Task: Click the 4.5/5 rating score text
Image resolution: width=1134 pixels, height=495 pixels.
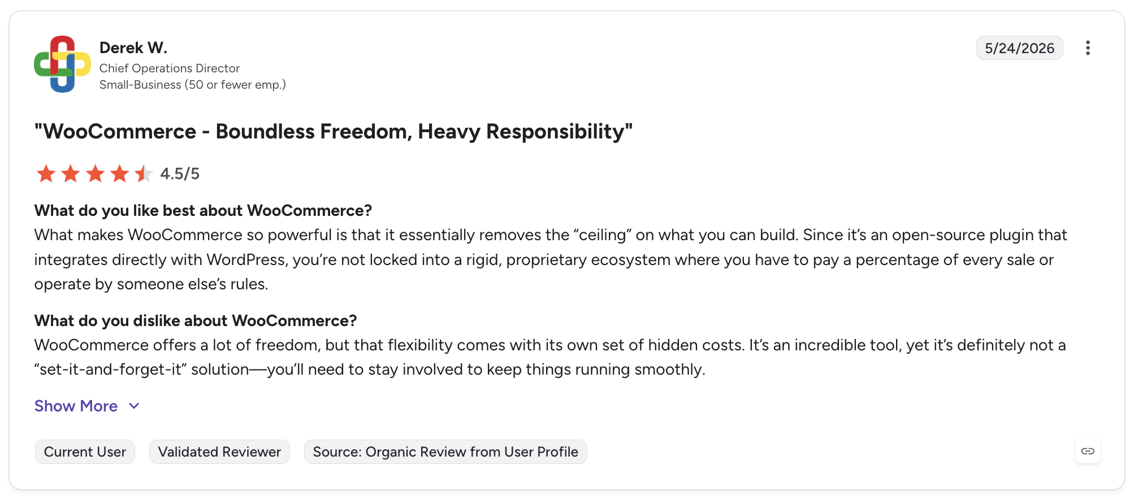Action: [180, 173]
